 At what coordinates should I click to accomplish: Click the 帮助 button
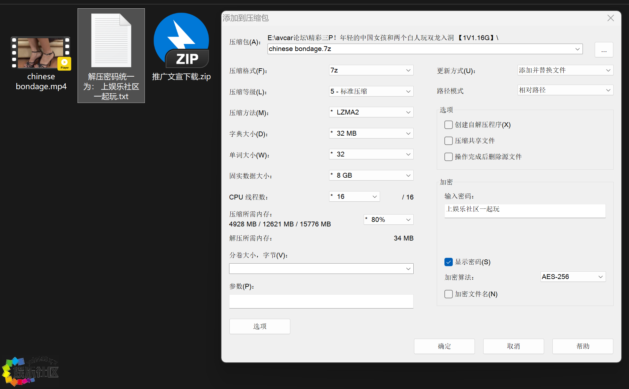[x=583, y=346]
